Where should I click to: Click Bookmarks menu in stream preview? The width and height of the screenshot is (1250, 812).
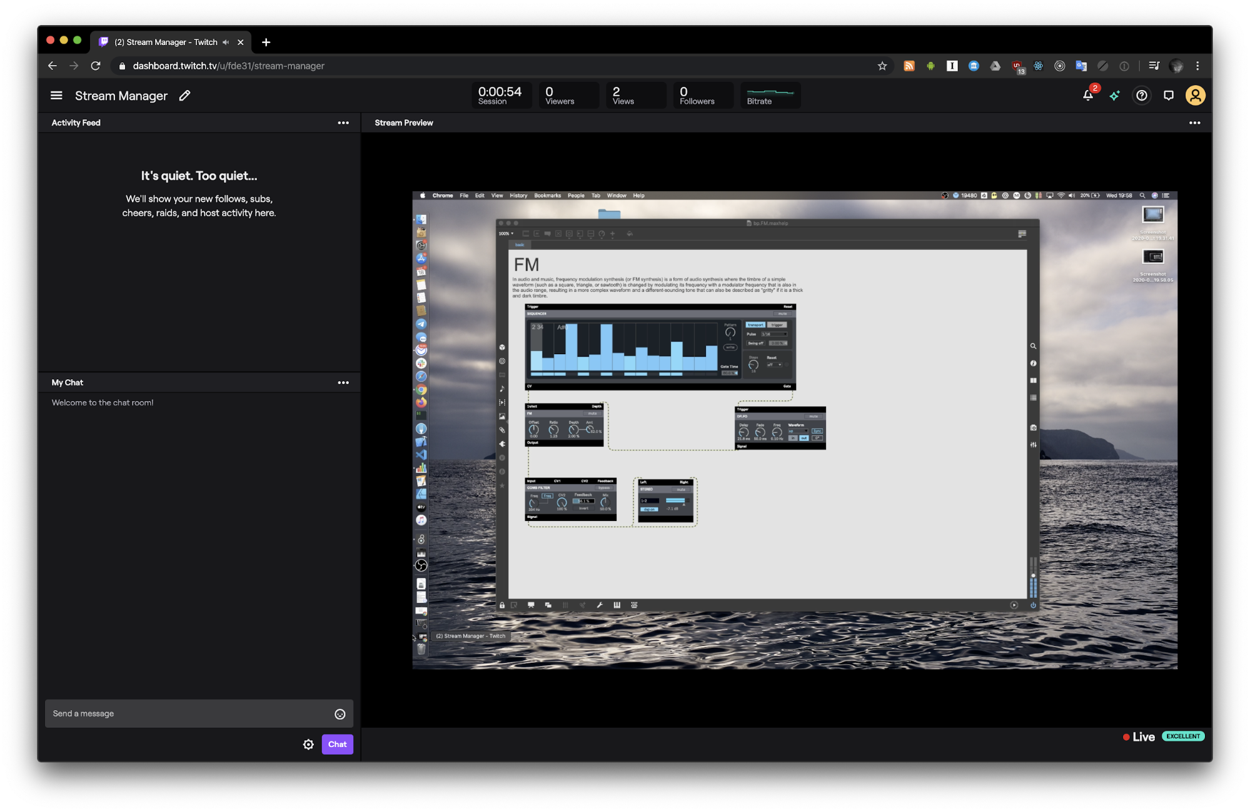point(547,196)
